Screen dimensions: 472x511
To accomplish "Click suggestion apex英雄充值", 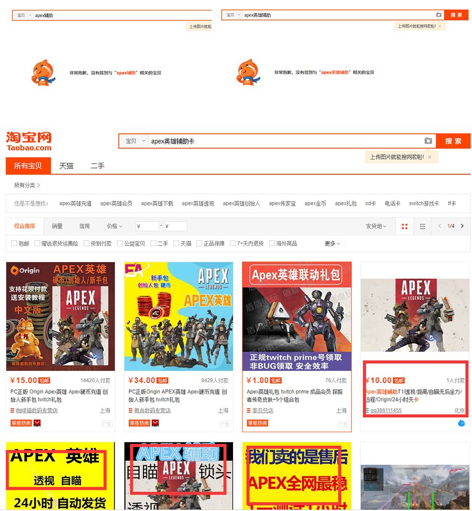I will [75, 204].
